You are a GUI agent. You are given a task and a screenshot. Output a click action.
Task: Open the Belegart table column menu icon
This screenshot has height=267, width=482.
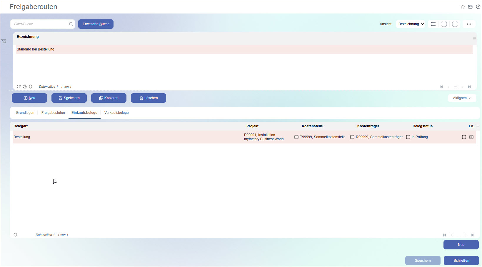[x=478, y=126]
